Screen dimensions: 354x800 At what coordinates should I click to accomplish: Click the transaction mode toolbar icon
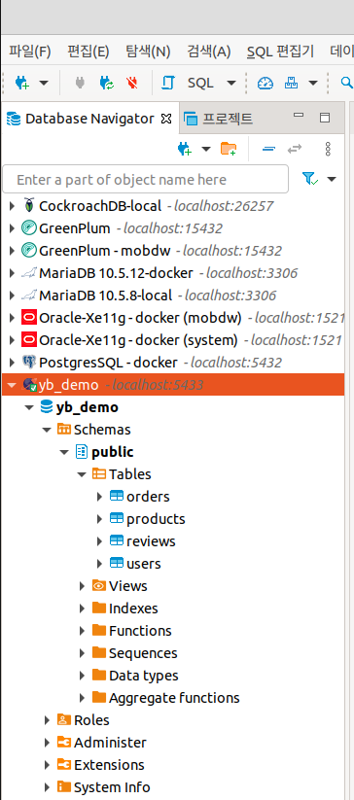pos(291,83)
